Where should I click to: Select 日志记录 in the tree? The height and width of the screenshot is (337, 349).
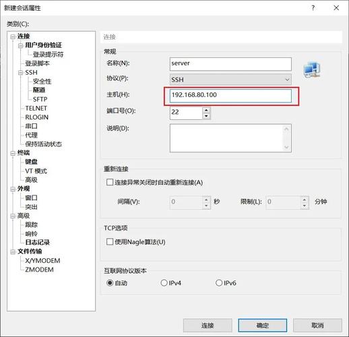[37, 243]
